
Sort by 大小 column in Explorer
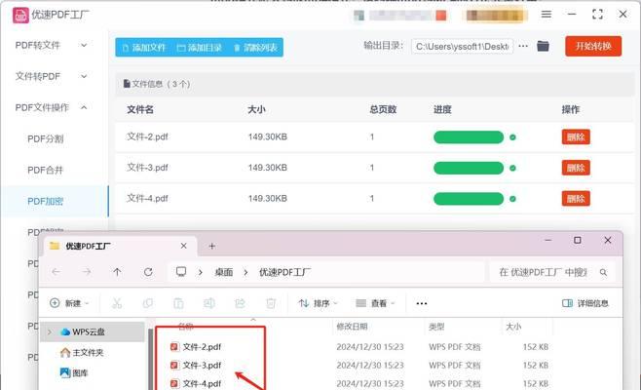click(x=513, y=327)
